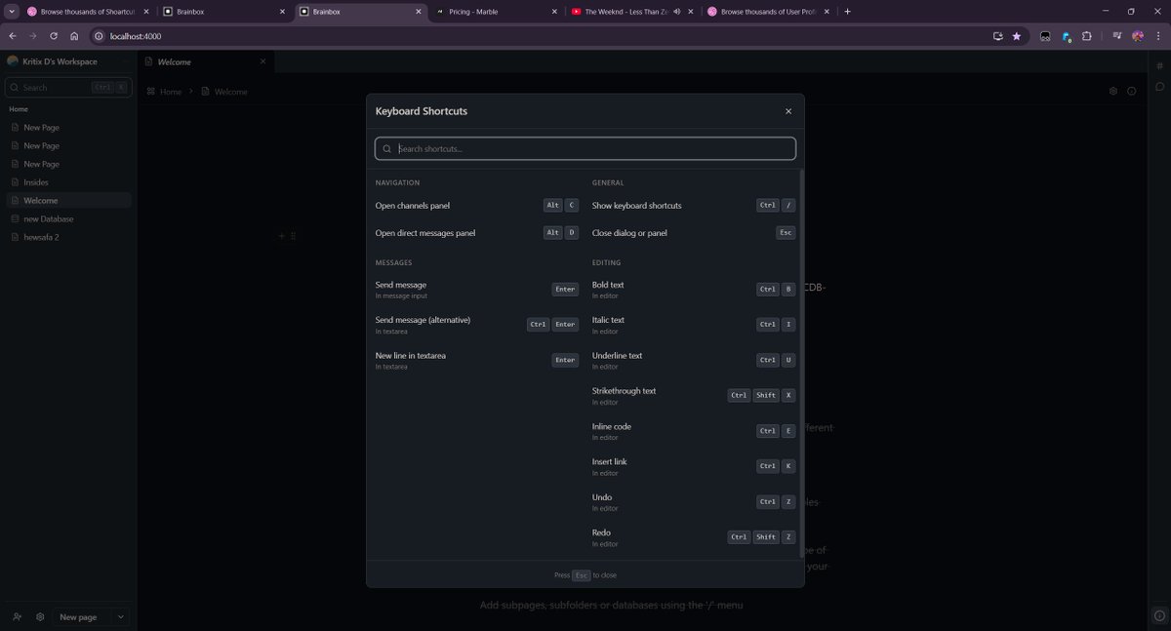Click the Send message (alternative) row
Viewport: 1171px width, 631px height.
pos(477,325)
